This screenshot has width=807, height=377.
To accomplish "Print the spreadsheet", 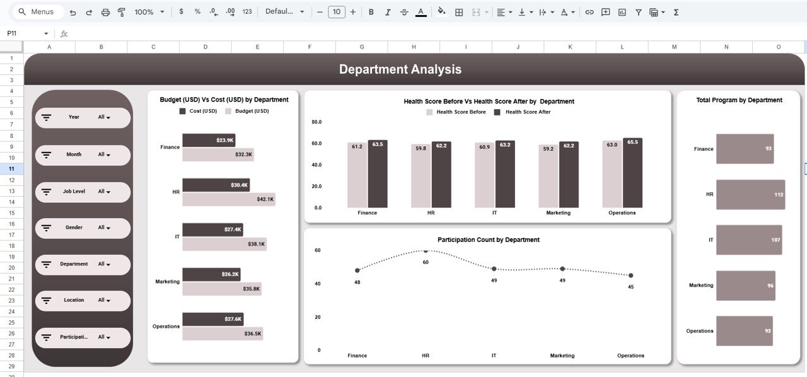I will pyautogui.click(x=105, y=12).
